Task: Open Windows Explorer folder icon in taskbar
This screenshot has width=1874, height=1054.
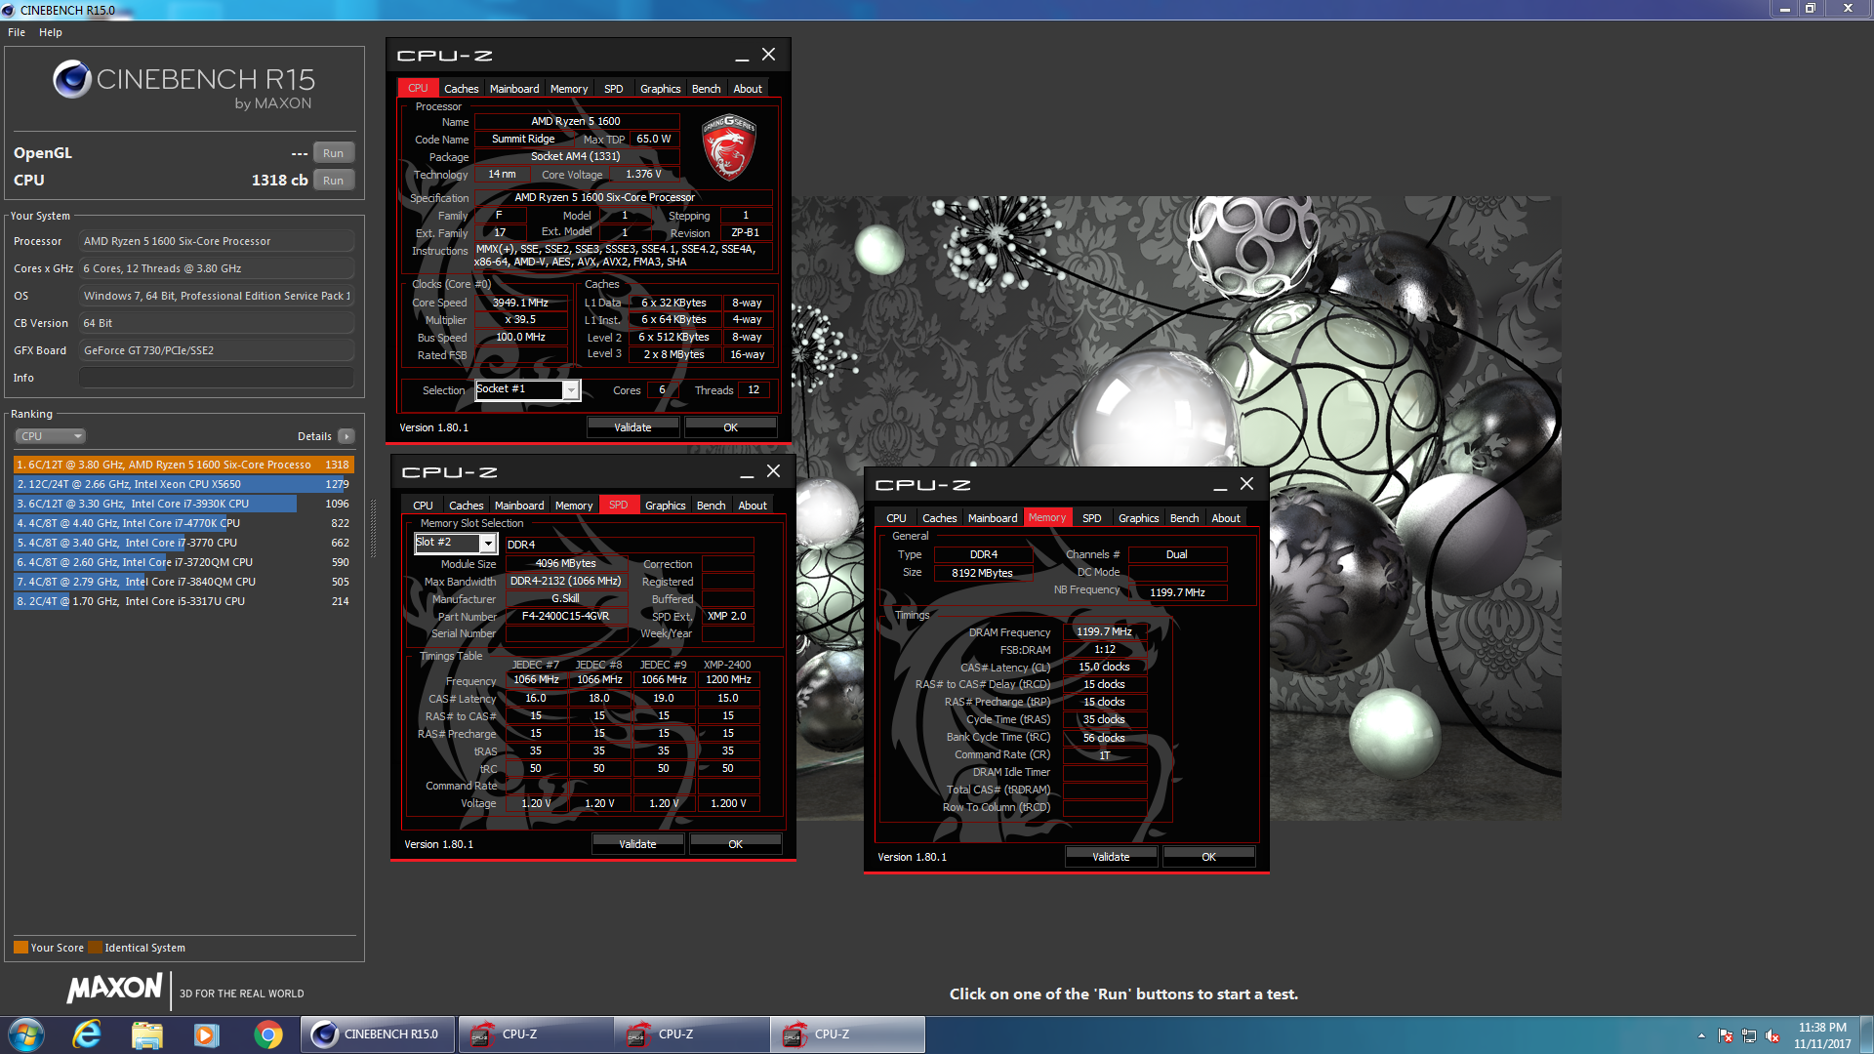Action: pyautogui.click(x=147, y=1034)
